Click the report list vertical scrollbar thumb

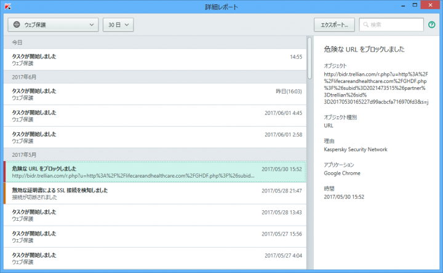(x=309, y=58)
